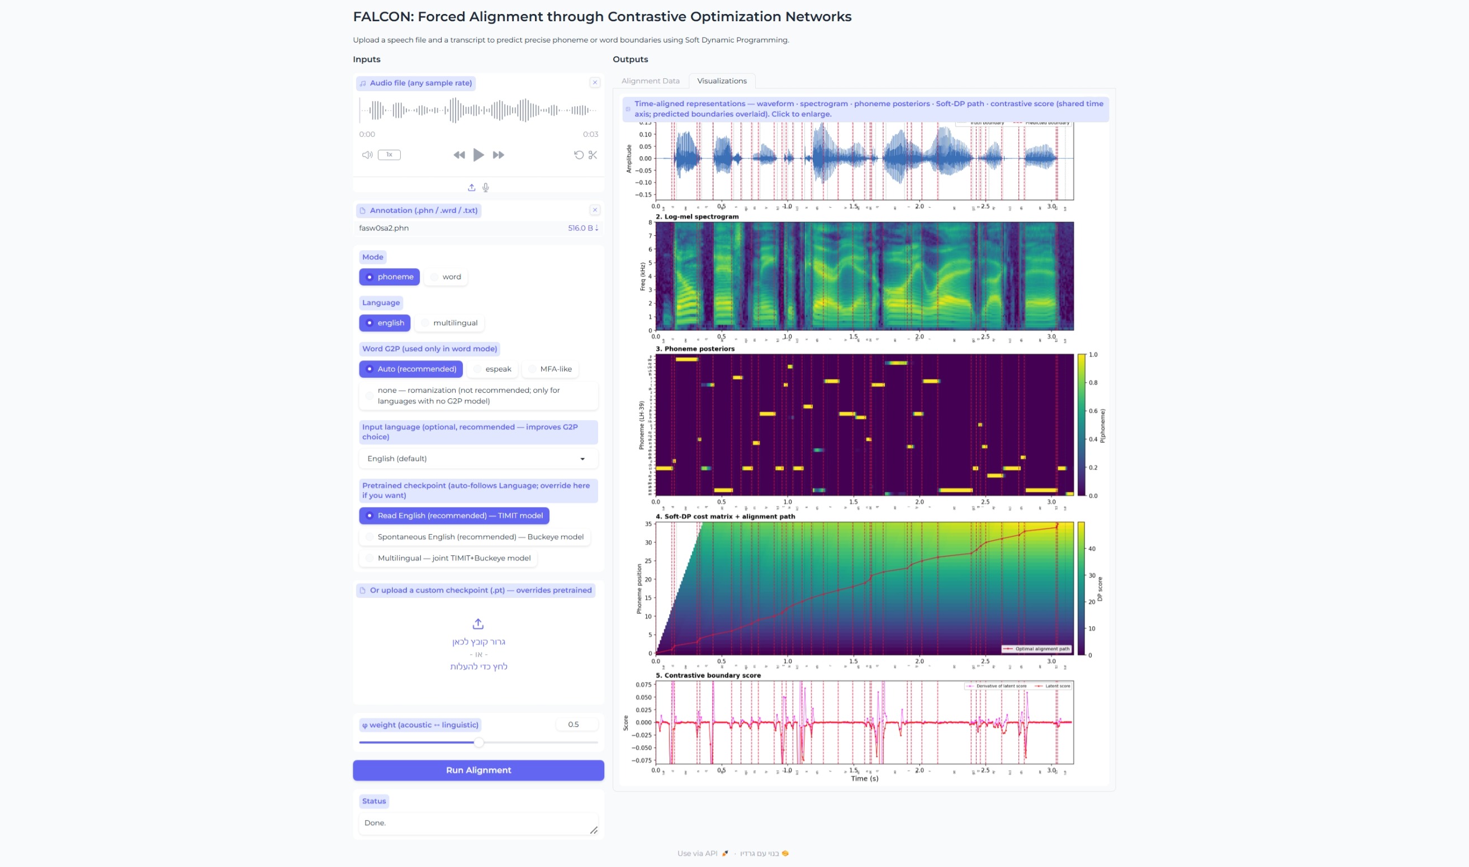Viewport: 1469px width, 867px height.
Task: Click the custom checkpoint upload area icon
Action: pos(478,623)
